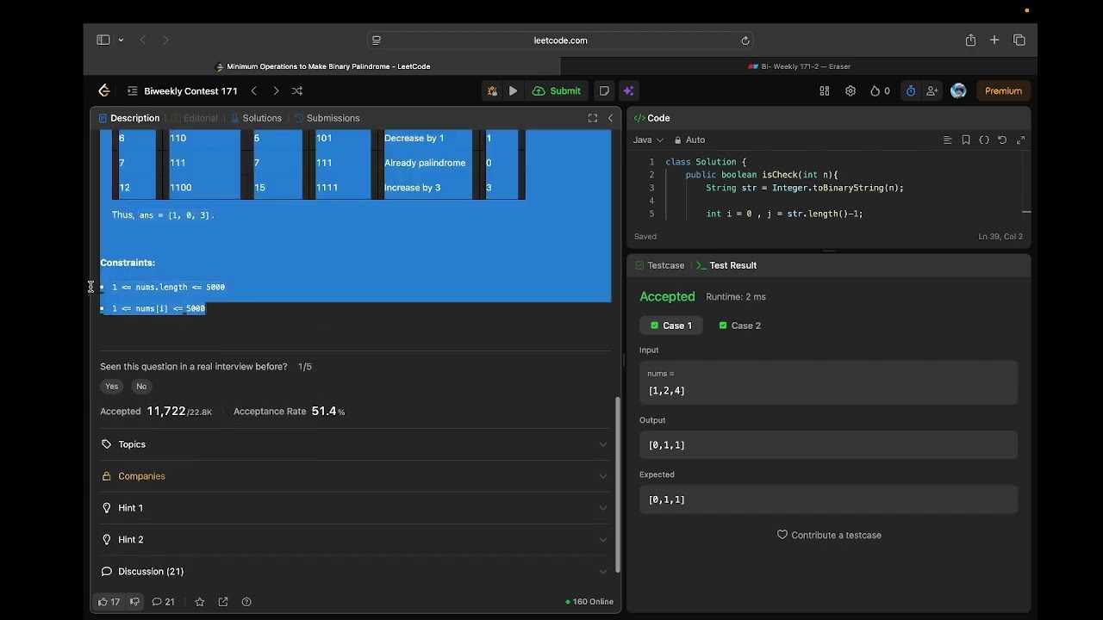Select Case 1 result

coord(671,325)
